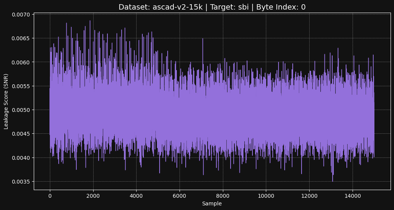Select y-axis tick value 0.0050
Viewport: 394px width, 210px height.
point(21,110)
